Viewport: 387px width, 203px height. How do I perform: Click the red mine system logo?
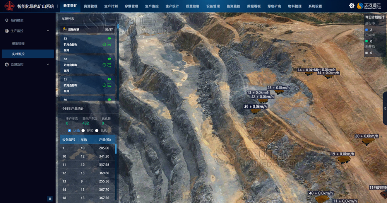tap(9, 6)
